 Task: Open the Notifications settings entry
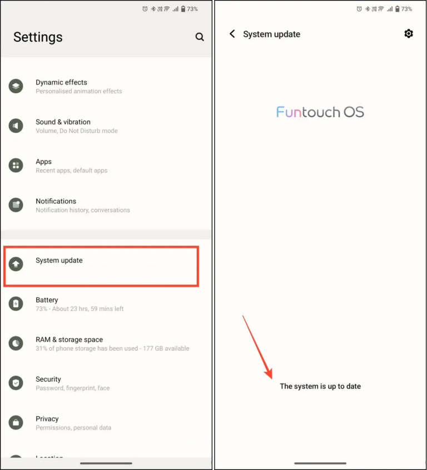tap(101, 205)
